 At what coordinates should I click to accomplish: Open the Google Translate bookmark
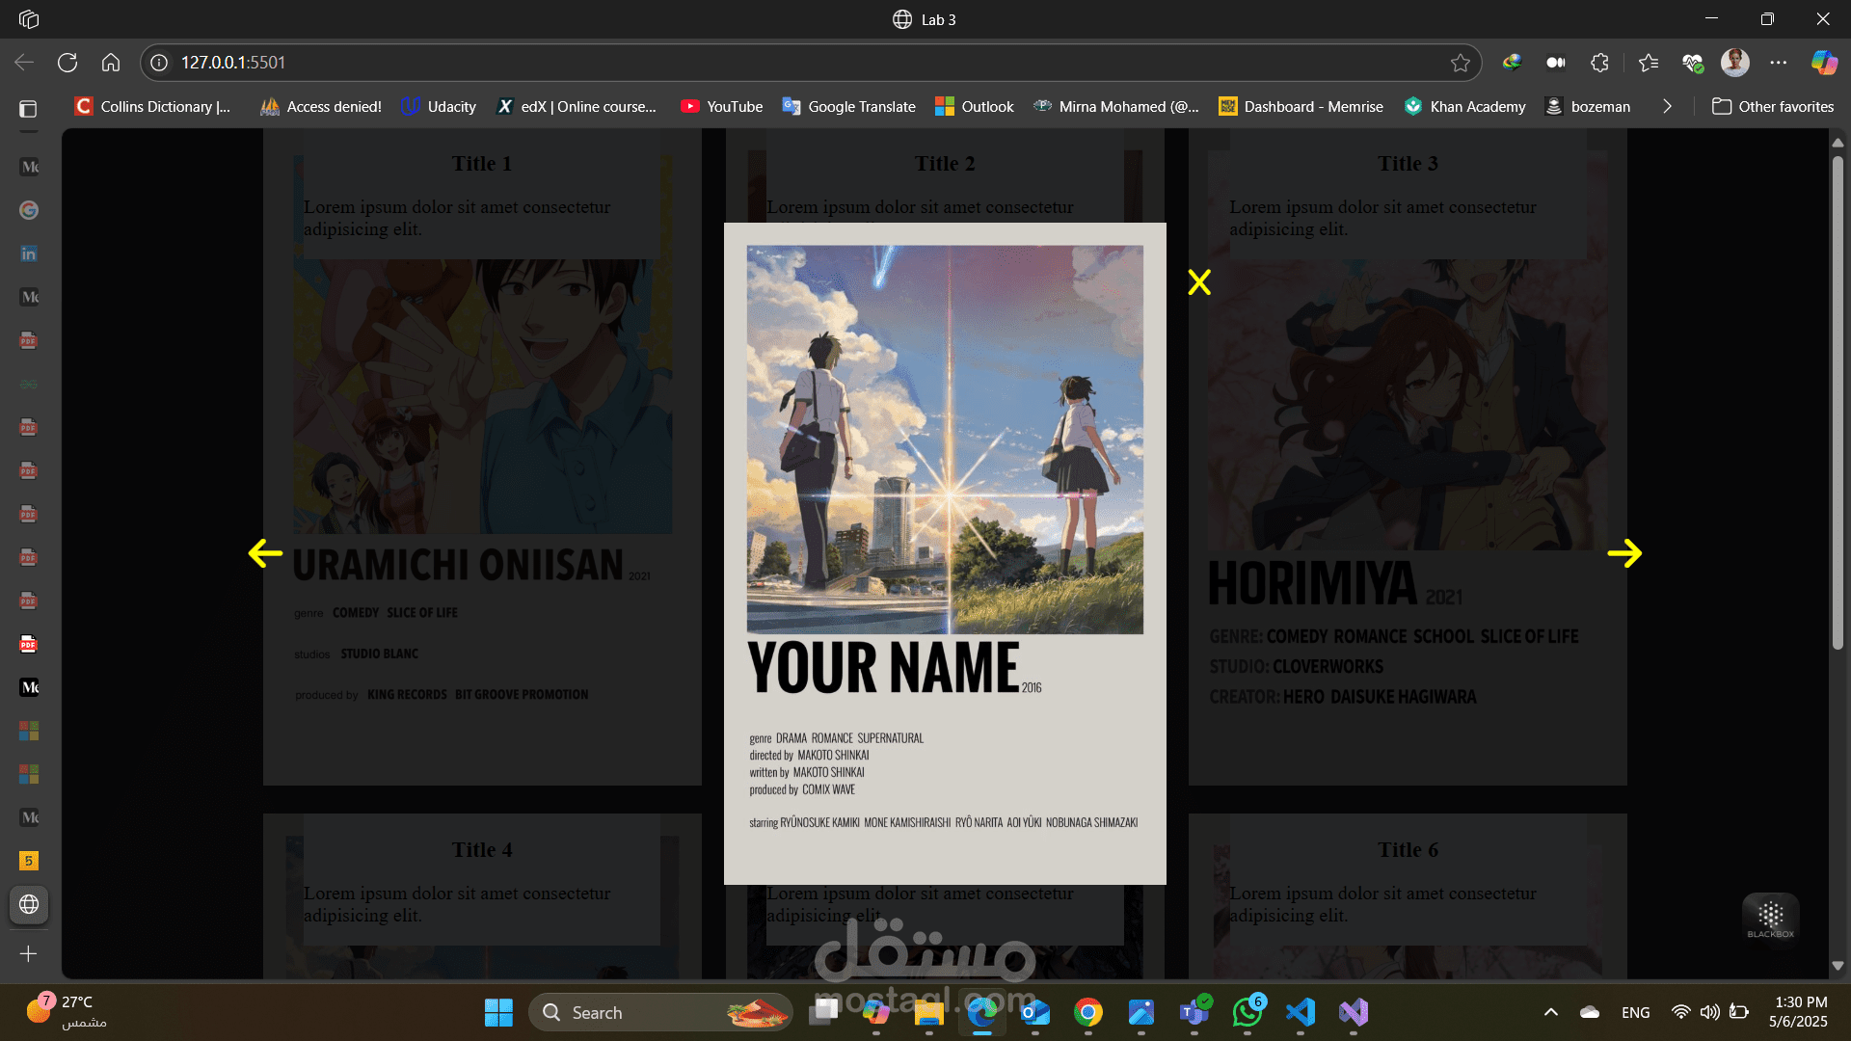tap(848, 107)
